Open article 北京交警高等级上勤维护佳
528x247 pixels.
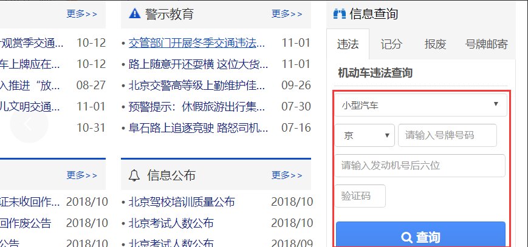click(x=198, y=86)
